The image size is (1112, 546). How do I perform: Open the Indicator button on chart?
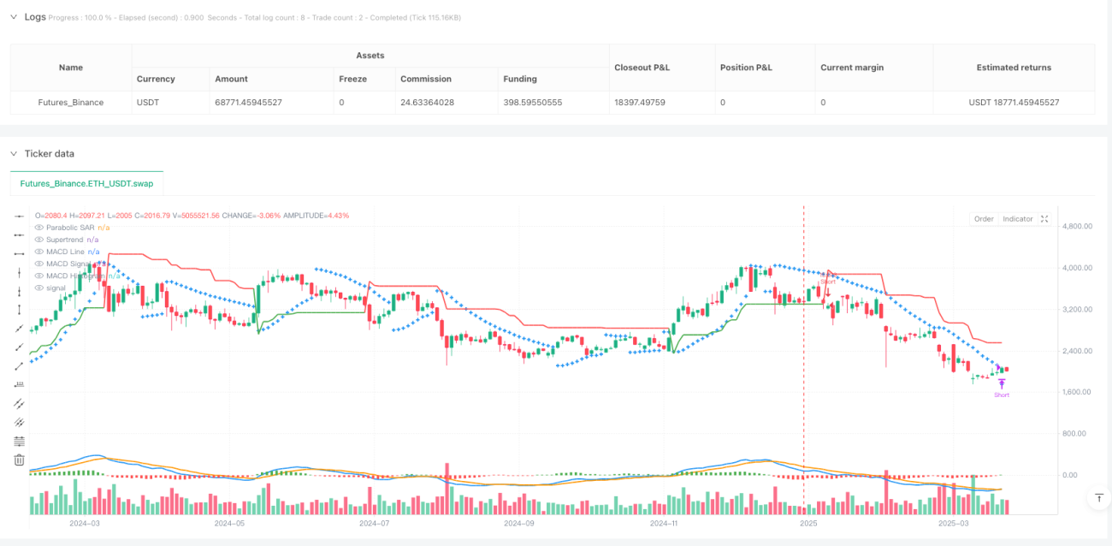(x=1018, y=219)
